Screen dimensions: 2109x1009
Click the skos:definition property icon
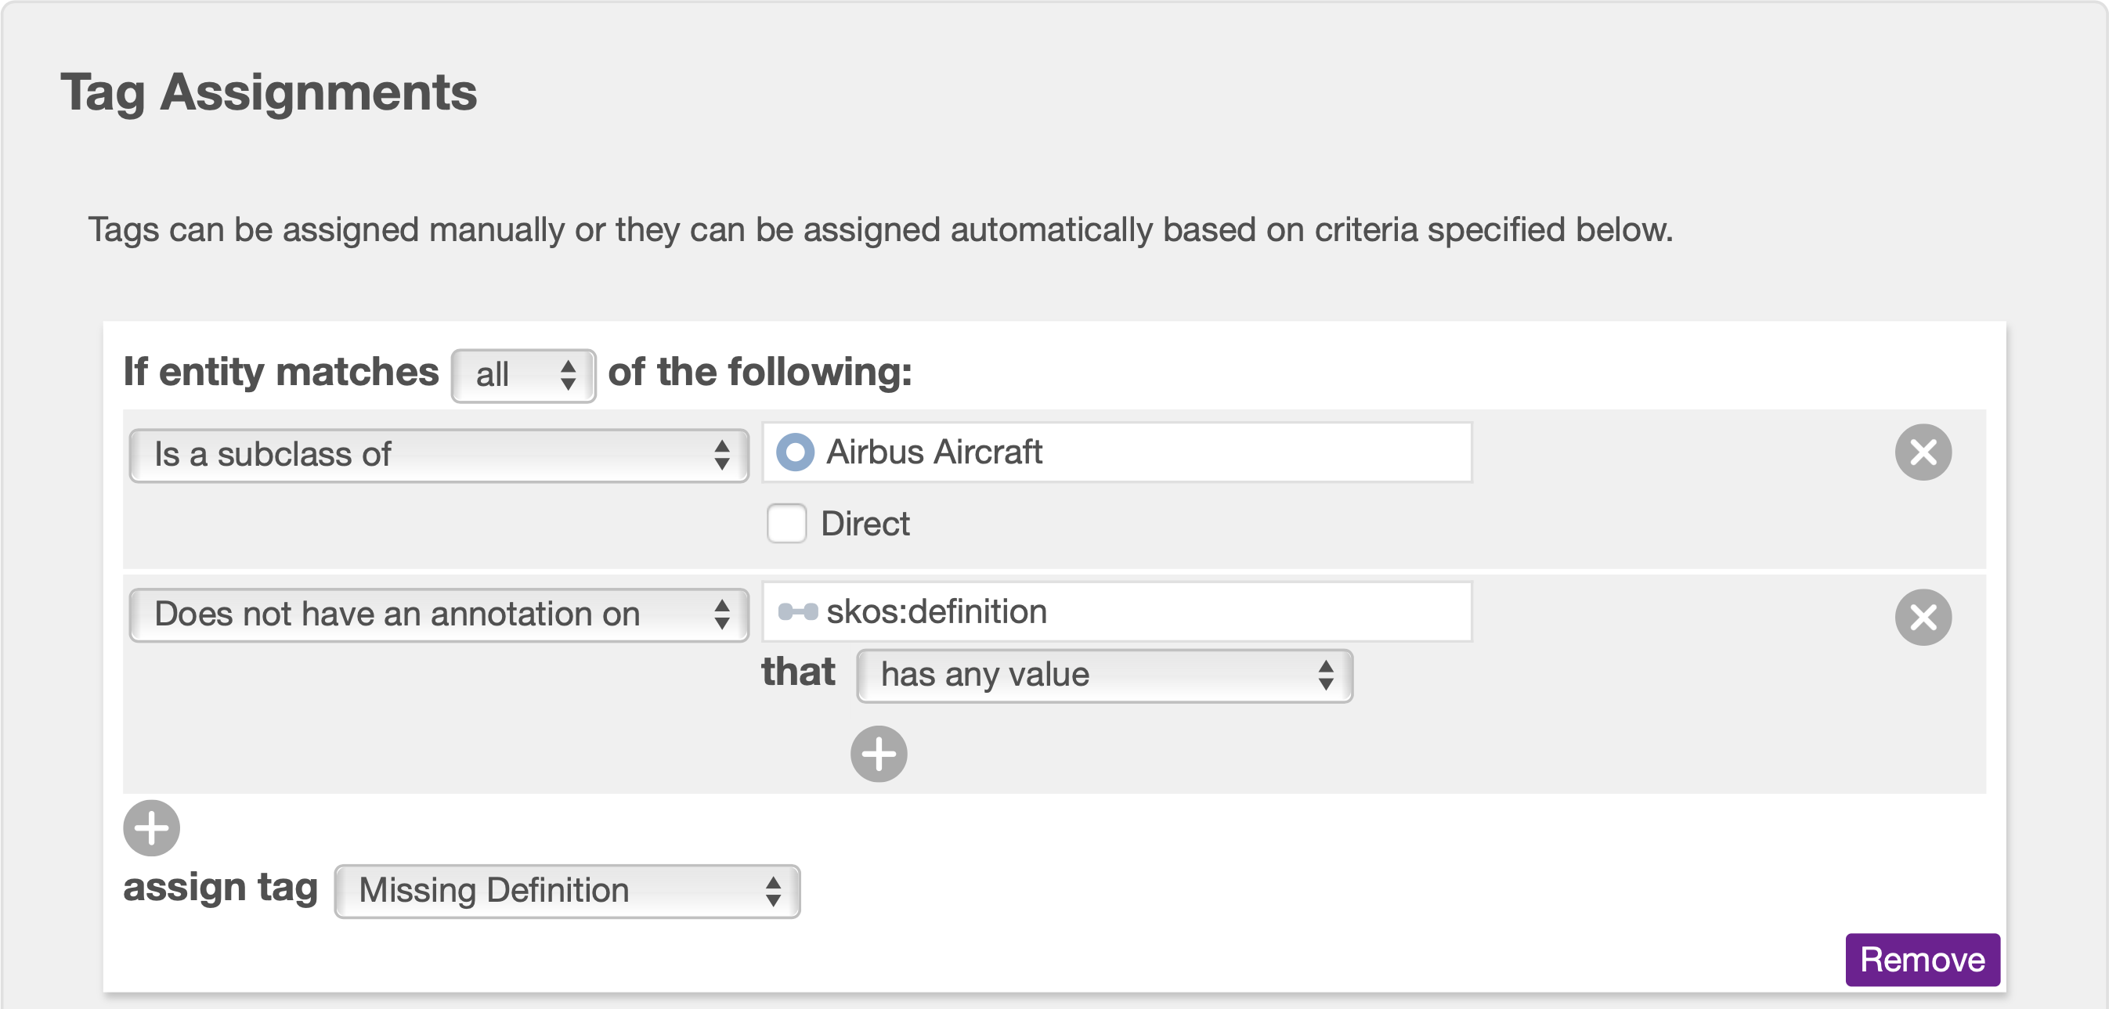click(797, 611)
